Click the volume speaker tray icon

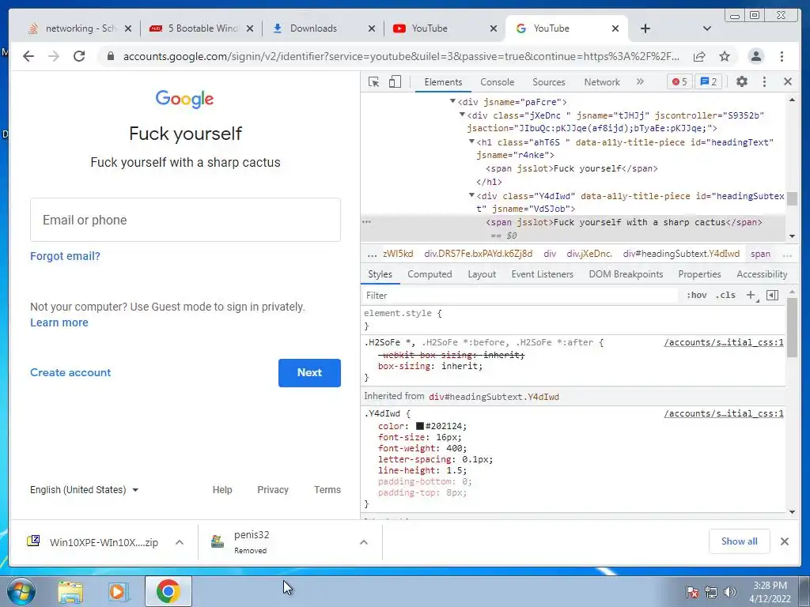[x=730, y=592]
